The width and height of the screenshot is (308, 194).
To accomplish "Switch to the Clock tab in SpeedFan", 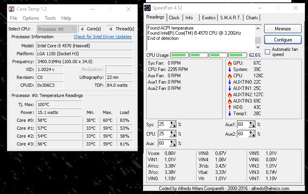I will tap(174, 18).
